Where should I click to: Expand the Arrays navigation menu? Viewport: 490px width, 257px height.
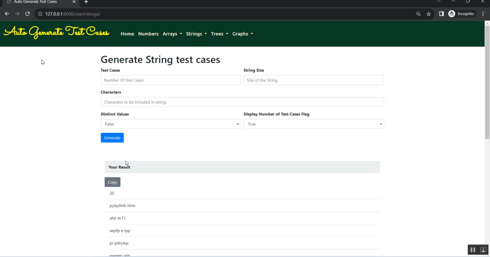tap(172, 34)
